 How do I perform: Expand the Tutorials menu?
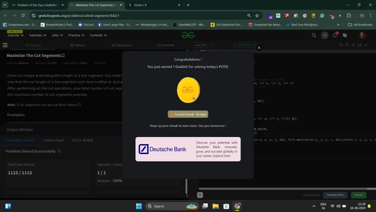pos(38,35)
